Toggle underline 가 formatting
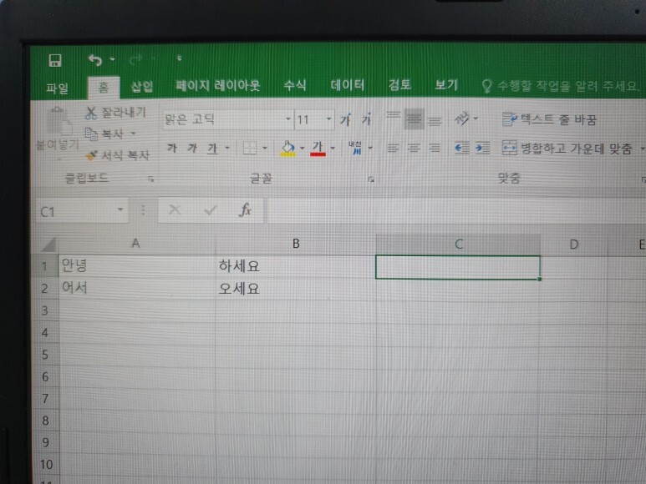This screenshot has width=646, height=484. coord(212,148)
